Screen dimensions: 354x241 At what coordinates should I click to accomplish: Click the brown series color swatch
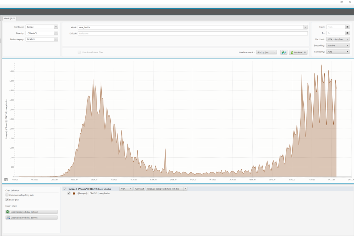pos(74,193)
